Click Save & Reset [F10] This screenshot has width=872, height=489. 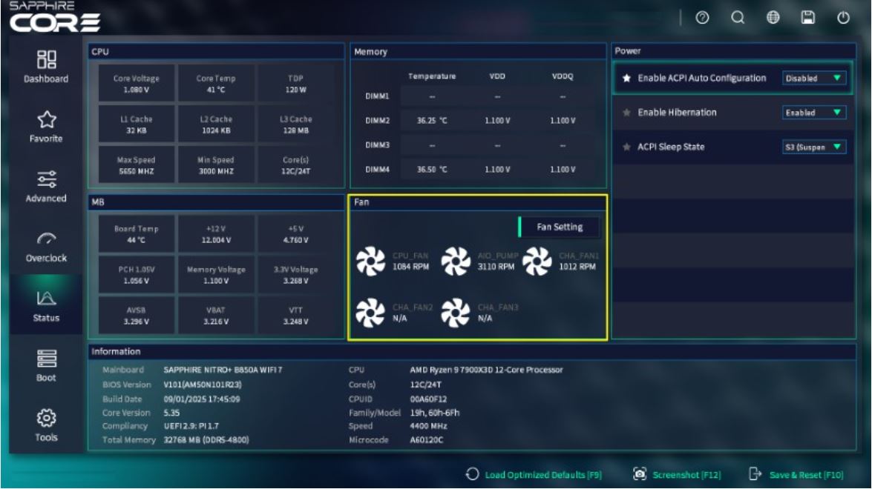click(796, 474)
